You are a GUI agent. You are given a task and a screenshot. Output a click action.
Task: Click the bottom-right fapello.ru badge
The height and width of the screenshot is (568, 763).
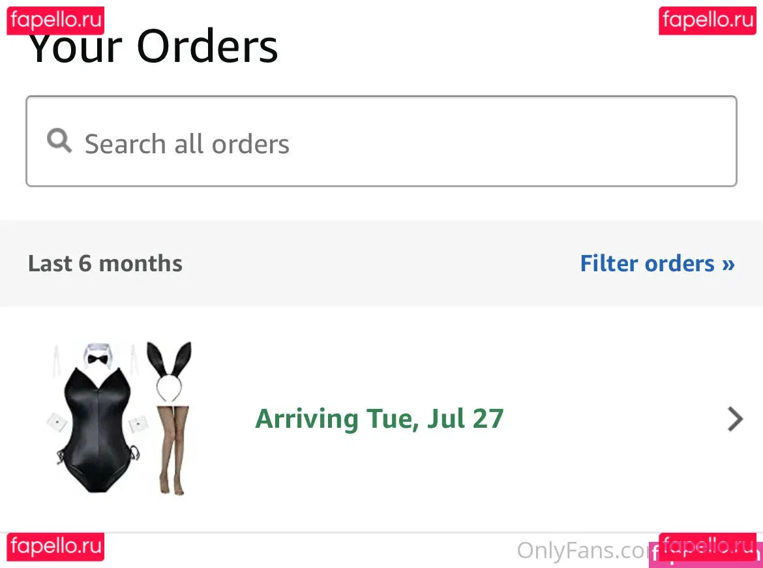pyautogui.click(x=708, y=545)
